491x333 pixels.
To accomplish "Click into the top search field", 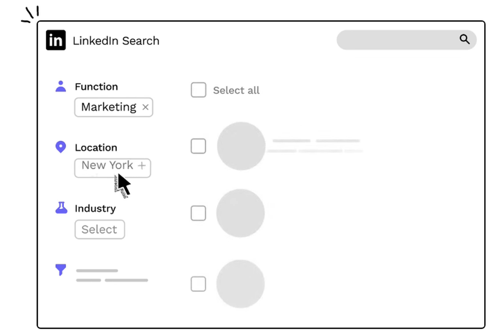I will [x=398, y=40].
